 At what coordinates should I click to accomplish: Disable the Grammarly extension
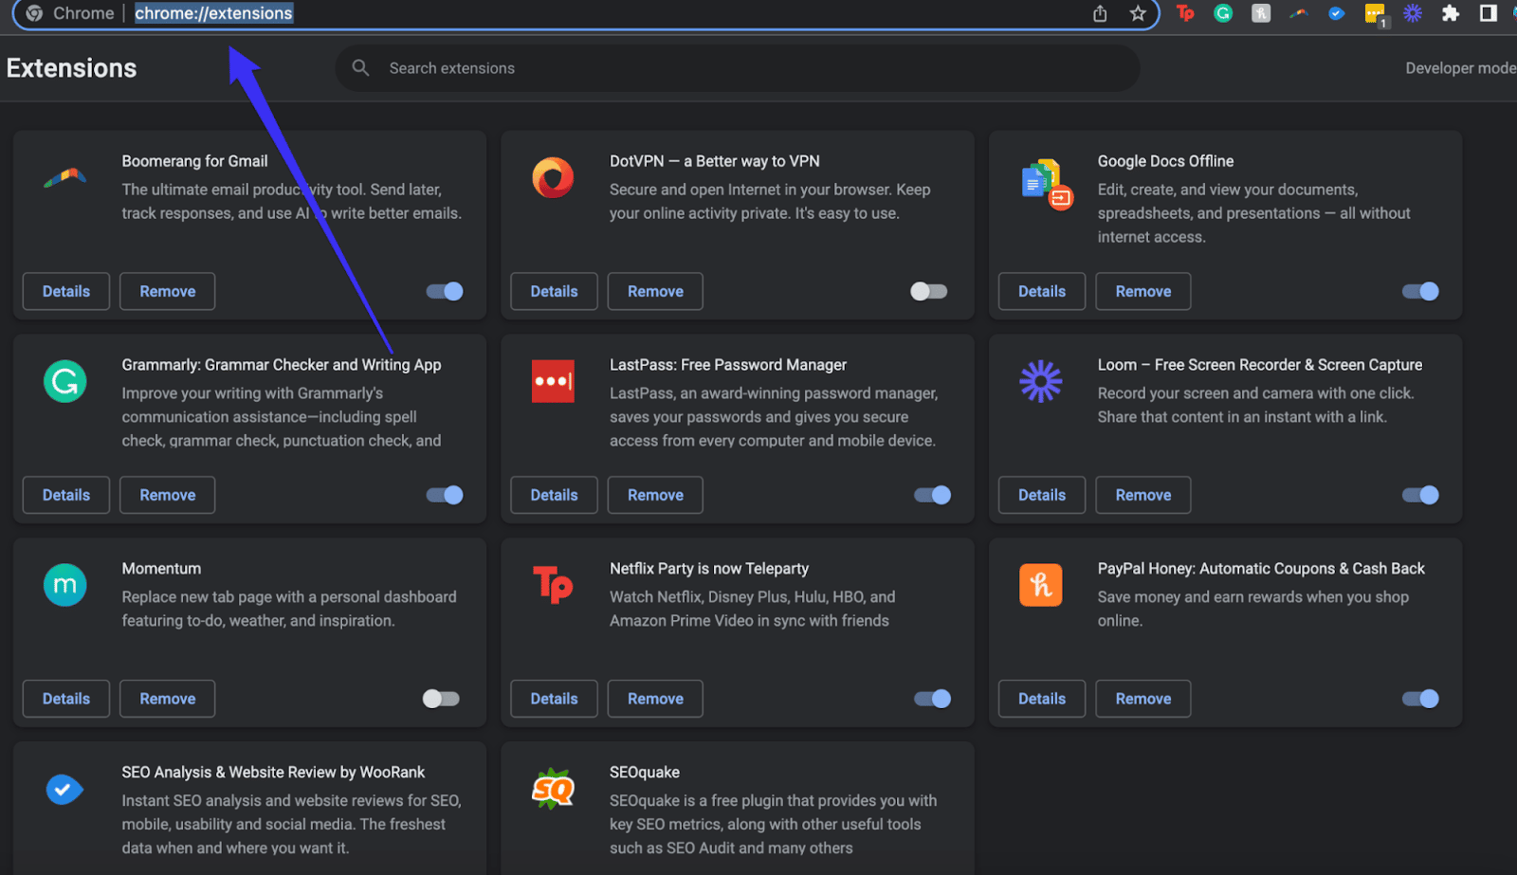pyautogui.click(x=444, y=494)
